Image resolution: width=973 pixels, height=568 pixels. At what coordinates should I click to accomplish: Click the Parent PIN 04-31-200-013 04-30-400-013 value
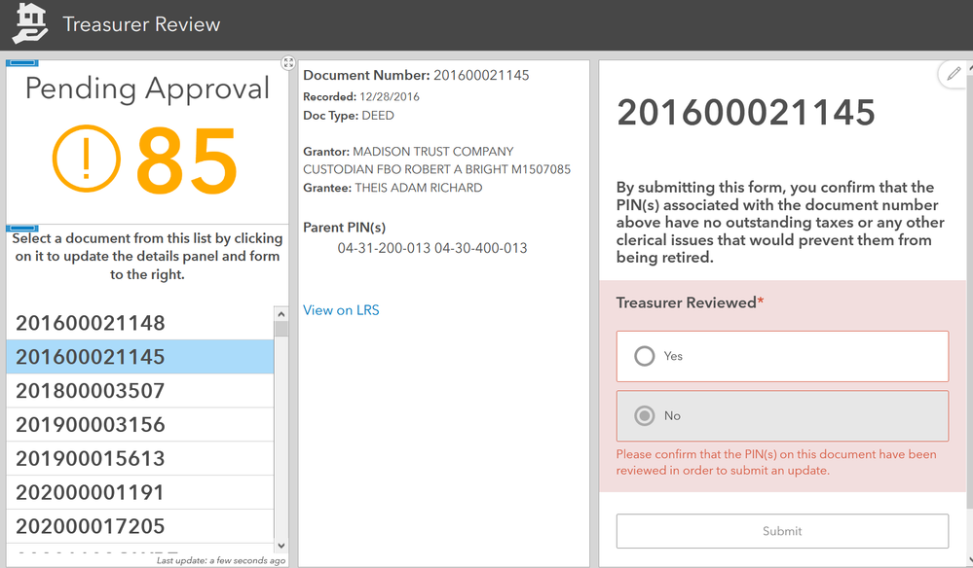pos(432,248)
